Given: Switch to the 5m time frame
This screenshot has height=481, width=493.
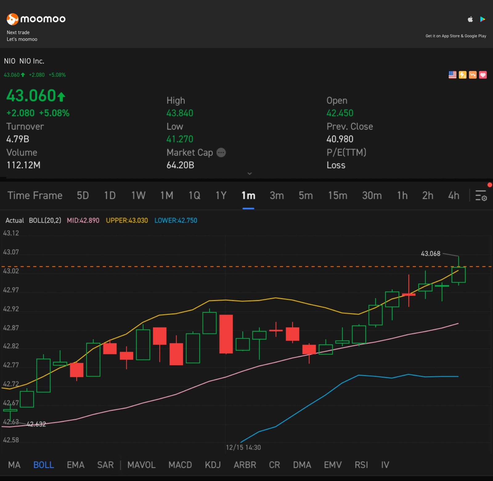Looking at the screenshot, I should pos(306,196).
